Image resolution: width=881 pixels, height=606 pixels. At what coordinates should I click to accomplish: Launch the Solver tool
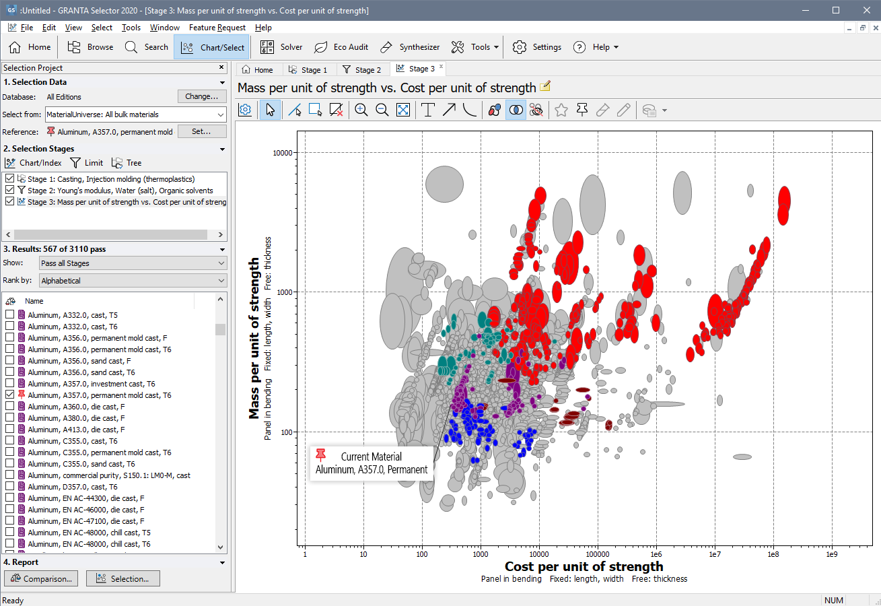pos(281,47)
